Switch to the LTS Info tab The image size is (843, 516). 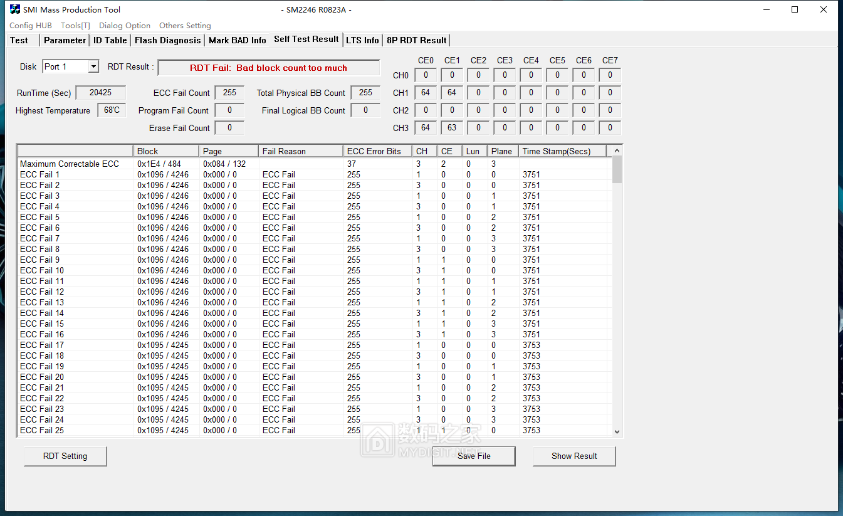click(x=363, y=40)
